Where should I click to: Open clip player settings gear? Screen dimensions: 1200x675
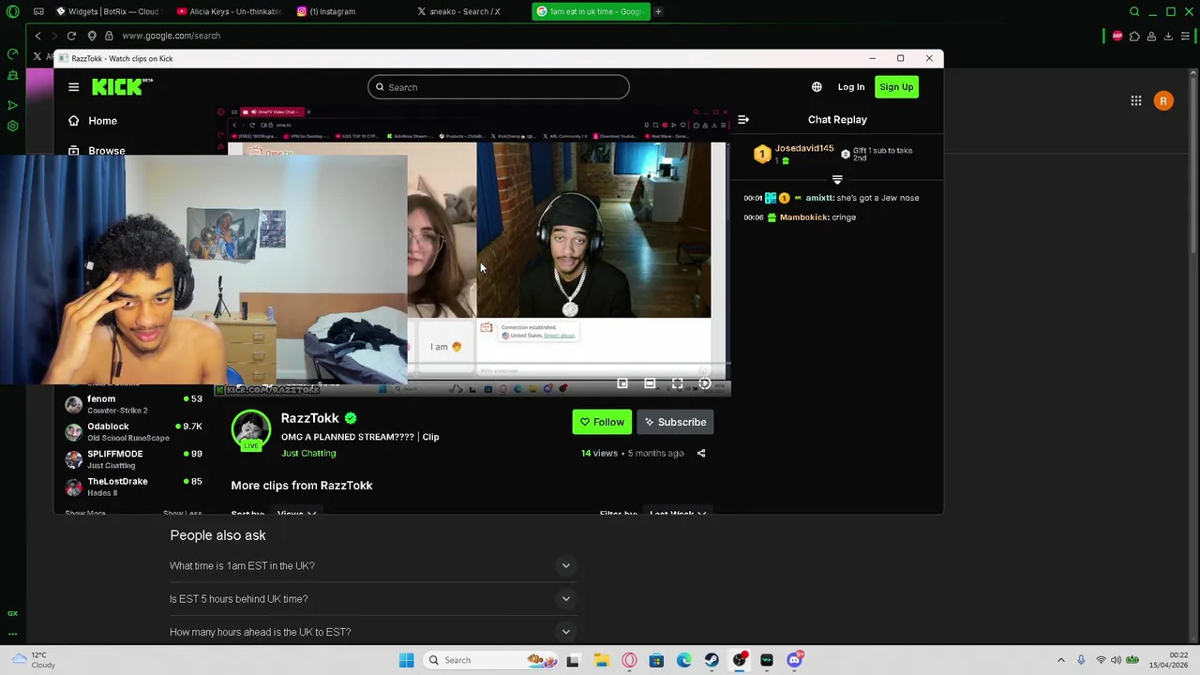(x=704, y=383)
